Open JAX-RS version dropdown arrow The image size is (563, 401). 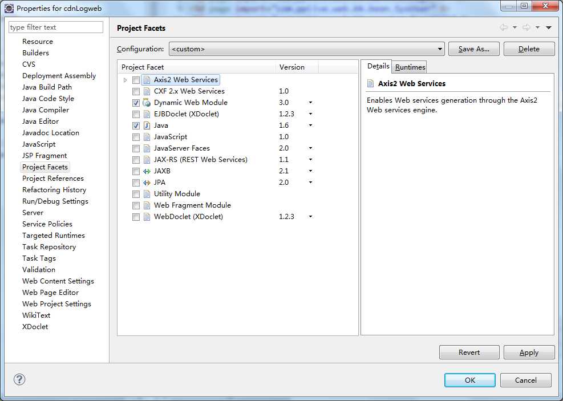click(310, 160)
